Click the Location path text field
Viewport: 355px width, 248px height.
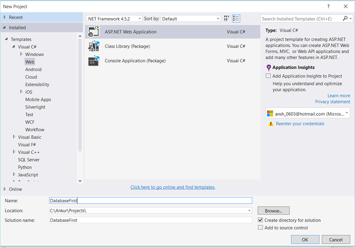[x=148, y=211]
